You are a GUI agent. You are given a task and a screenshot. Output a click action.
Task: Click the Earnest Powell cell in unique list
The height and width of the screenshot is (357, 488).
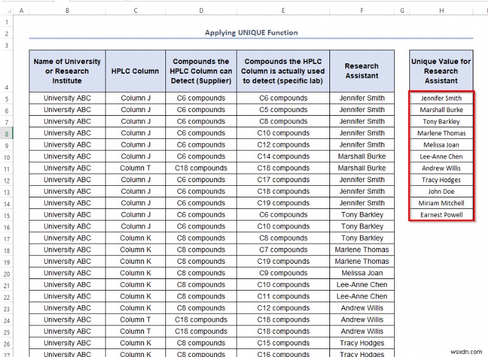tap(441, 214)
